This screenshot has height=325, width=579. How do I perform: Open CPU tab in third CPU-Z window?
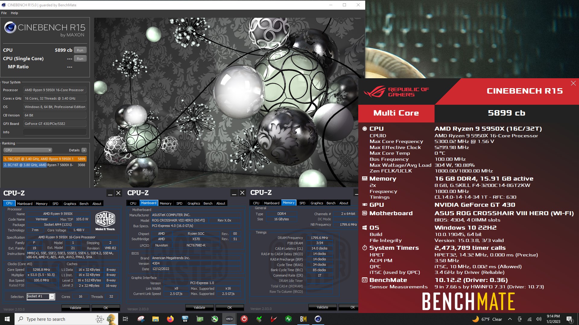[256, 203]
